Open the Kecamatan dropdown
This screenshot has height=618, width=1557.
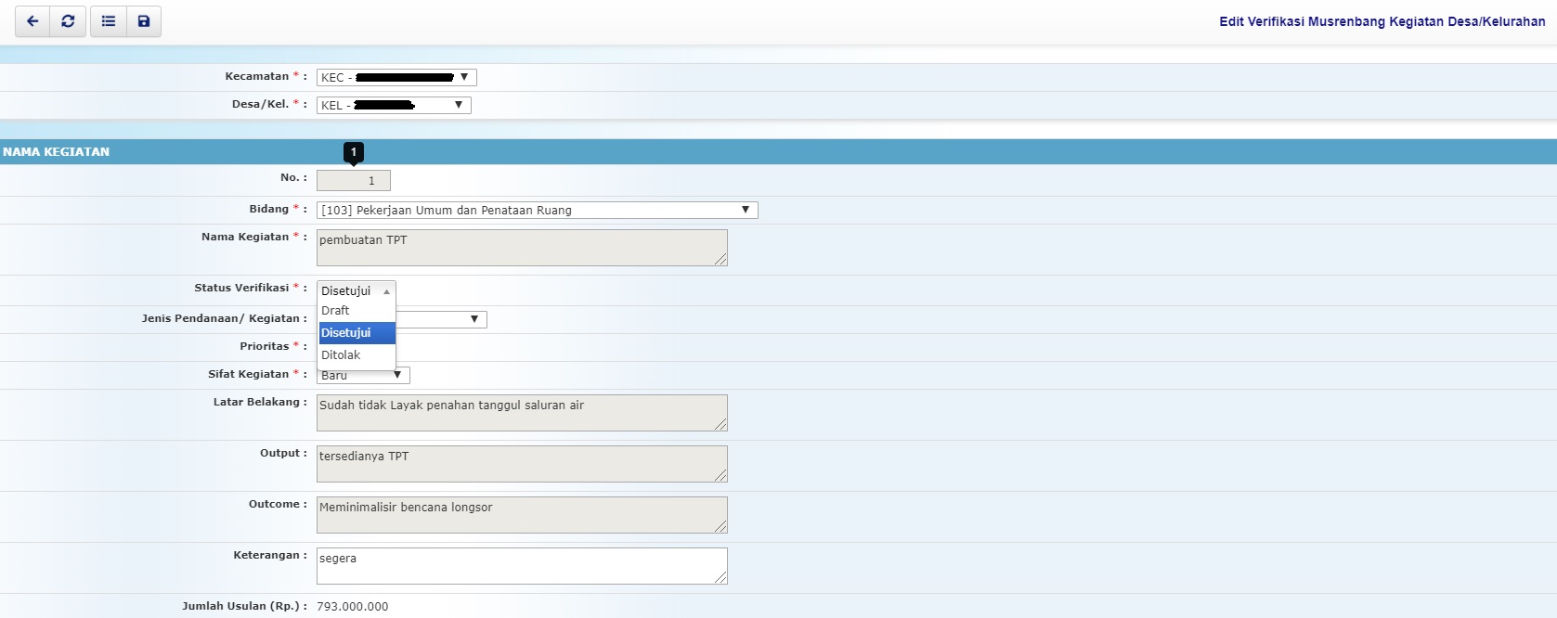pyautogui.click(x=396, y=78)
